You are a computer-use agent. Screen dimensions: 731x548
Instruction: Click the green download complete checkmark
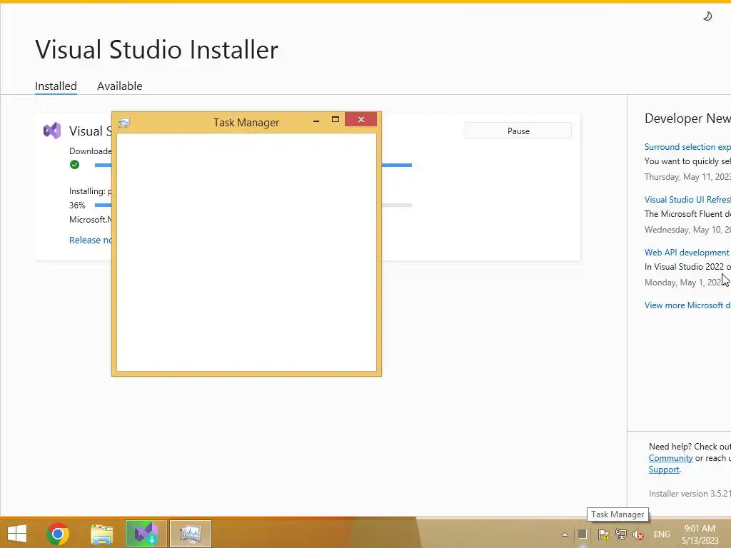coord(74,165)
